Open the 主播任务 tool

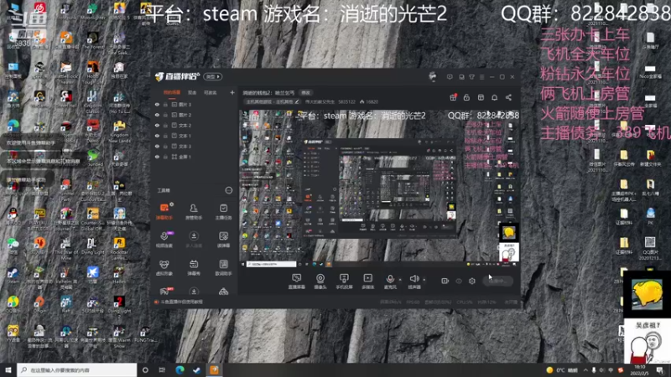coord(223,211)
